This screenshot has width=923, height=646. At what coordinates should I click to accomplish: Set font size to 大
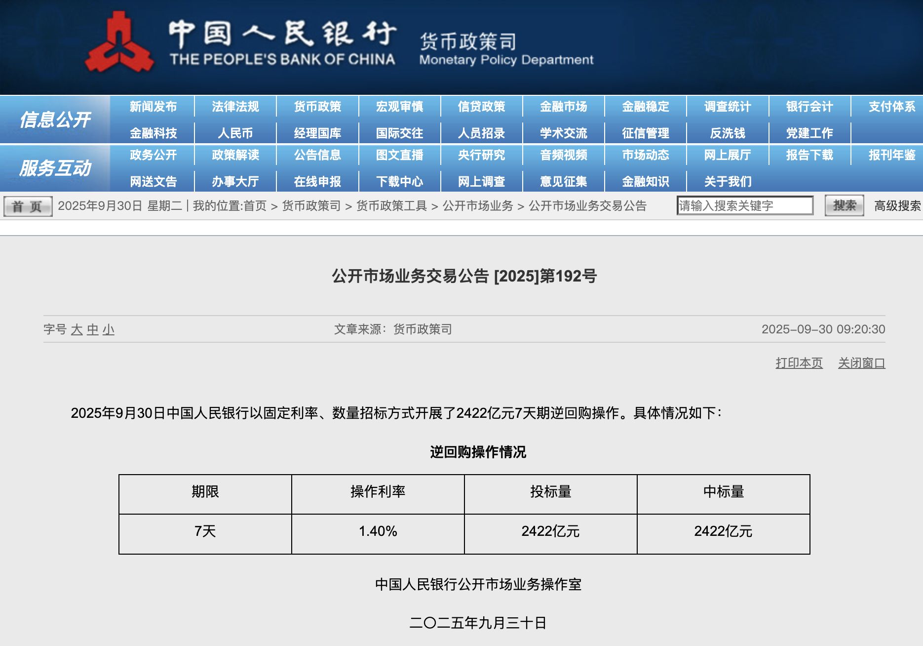click(77, 329)
